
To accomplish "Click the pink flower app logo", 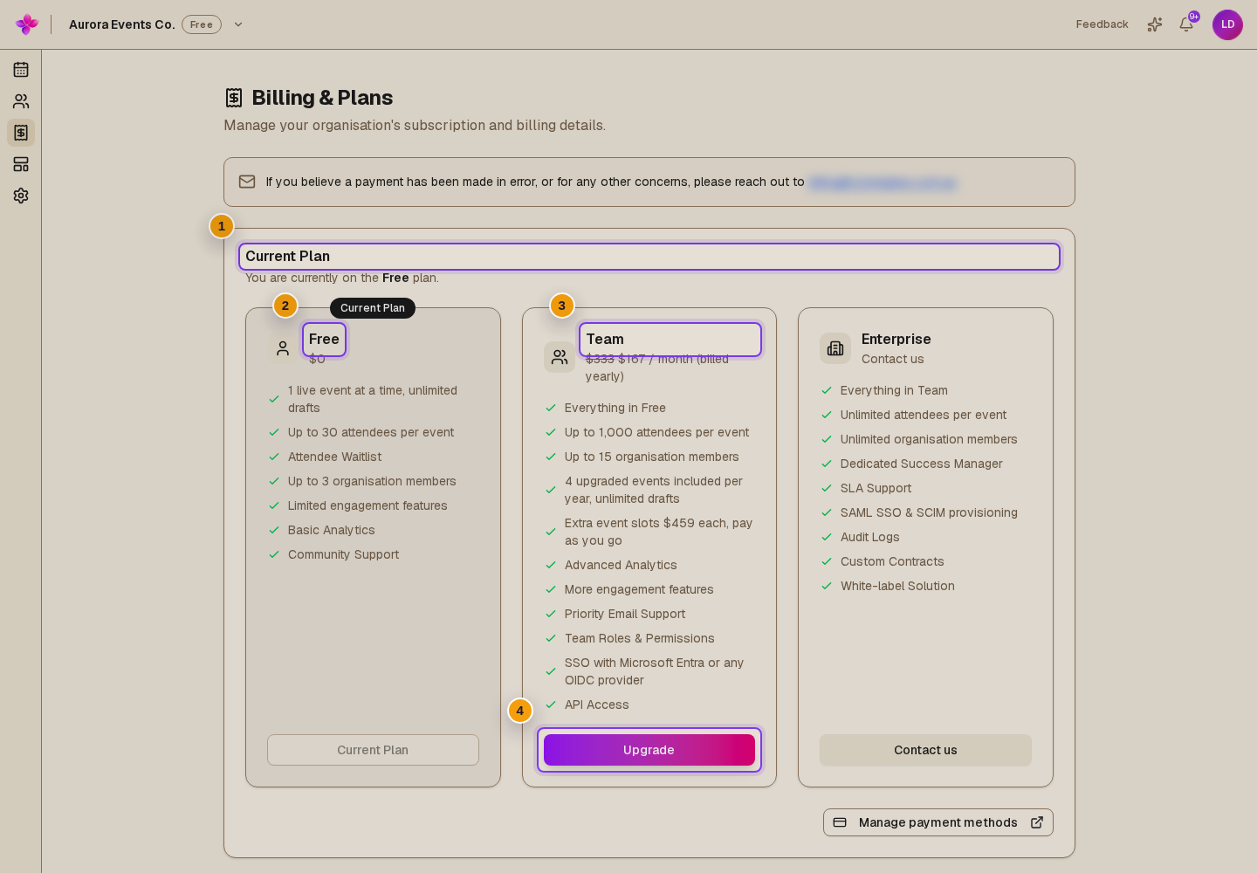I will 27,24.
